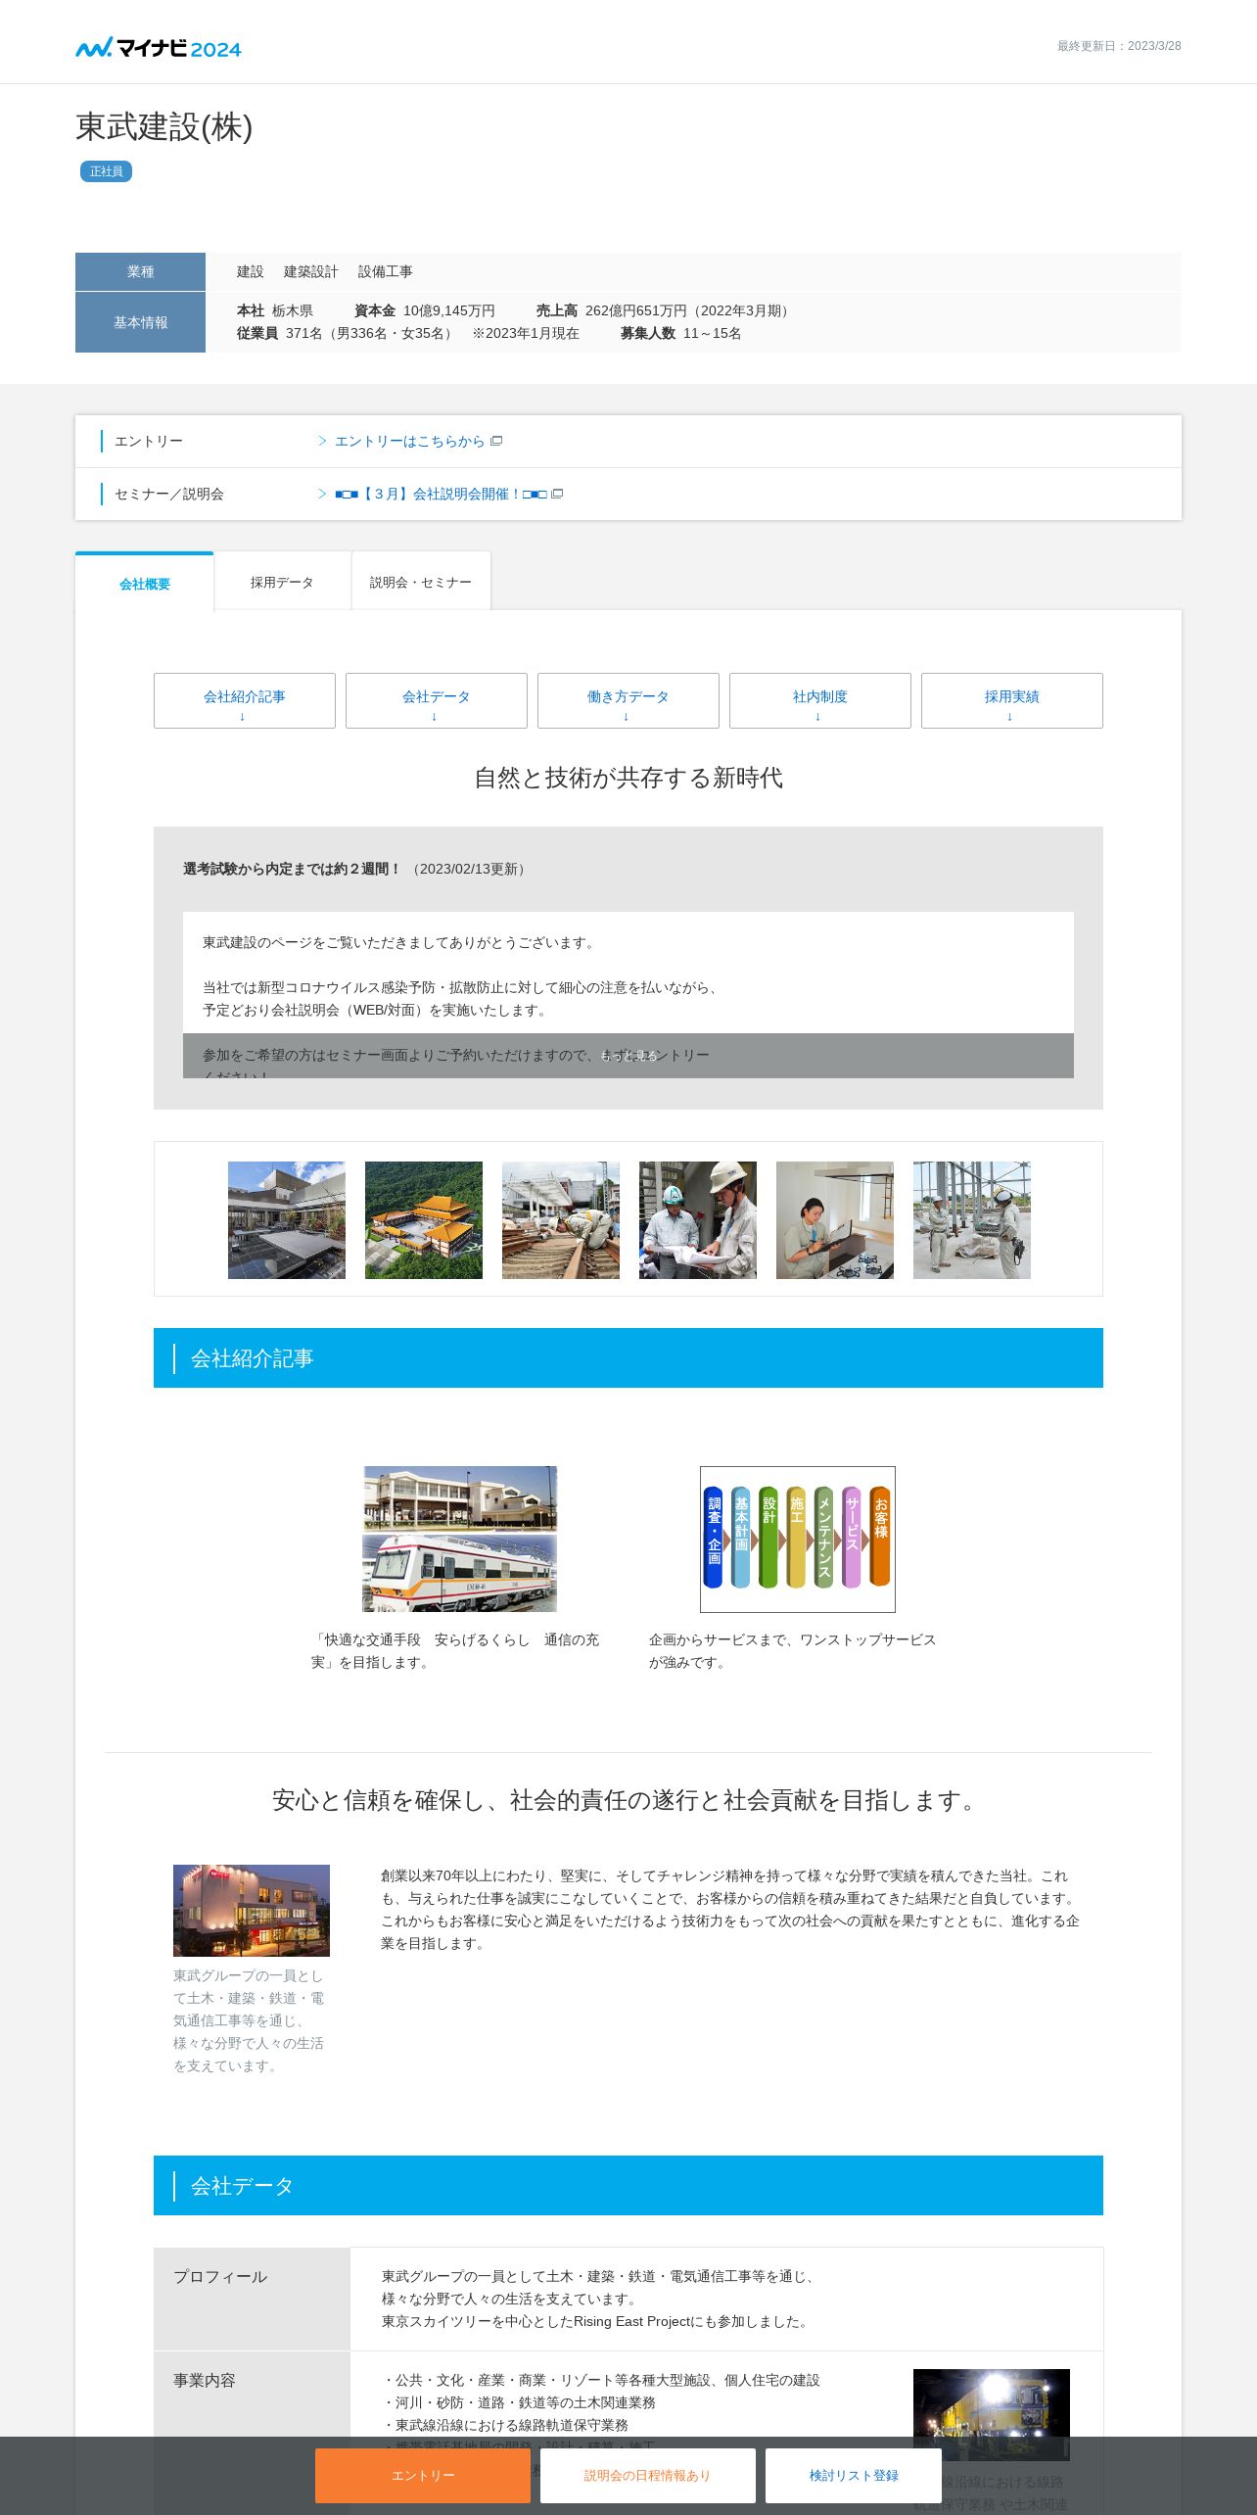Switch to the 説明会・セミナー tab
1257x2515 pixels.
point(421,583)
